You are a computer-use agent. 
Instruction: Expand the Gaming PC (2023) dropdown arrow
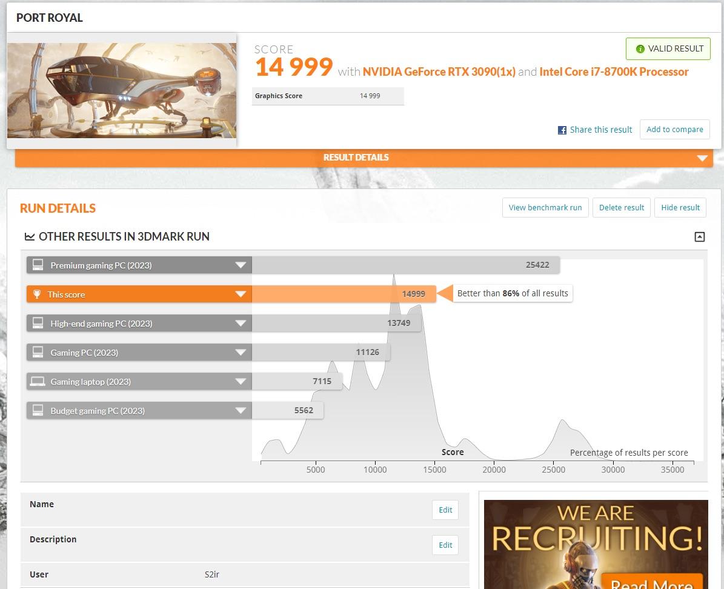(241, 353)
